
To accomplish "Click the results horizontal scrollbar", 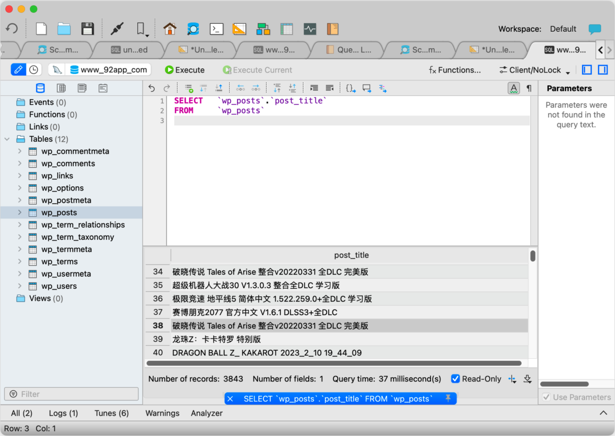I will [x=334, y=363].
